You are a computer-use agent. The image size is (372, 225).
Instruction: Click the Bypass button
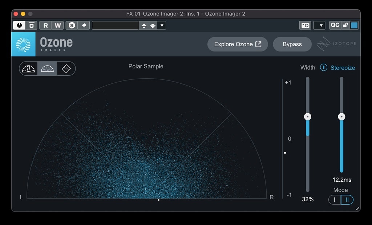(292, 44)
